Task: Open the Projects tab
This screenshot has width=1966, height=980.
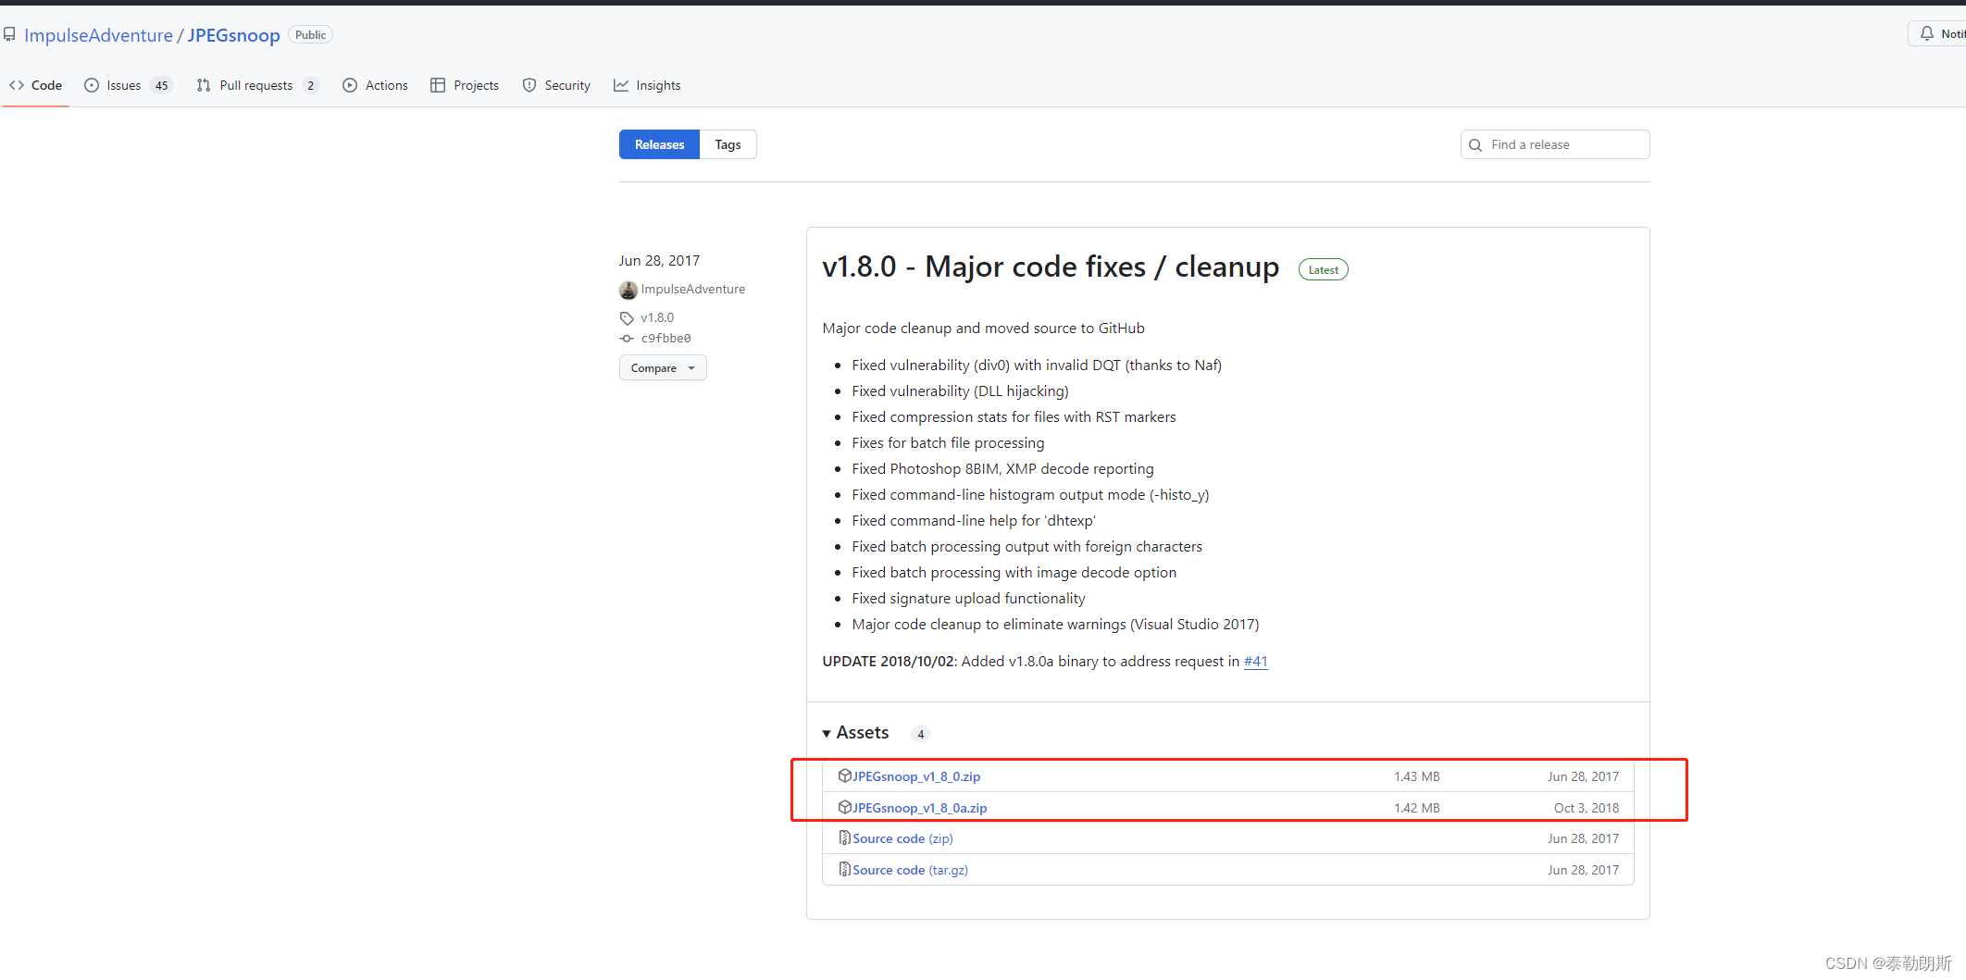Action: pos(465,85)
